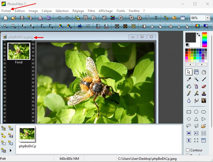The width and height of the screenshot is (213, 162).
Task: Minimize the phpBoEhCp.jpeg document window
Action: [133, 37]
